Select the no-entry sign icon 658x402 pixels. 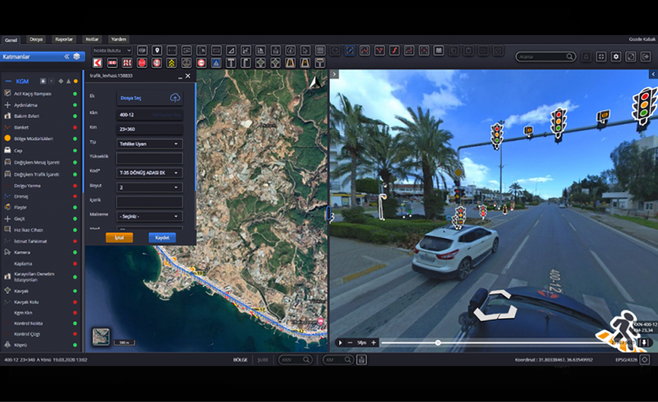[201, 63]
